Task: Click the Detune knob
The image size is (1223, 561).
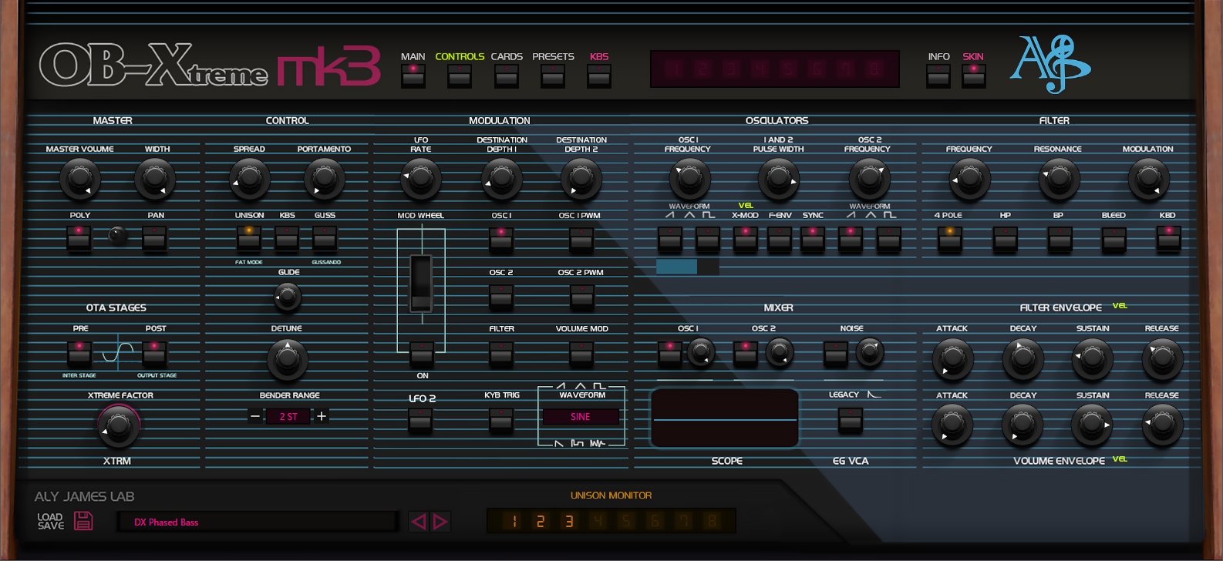Action: pos(288,359)
